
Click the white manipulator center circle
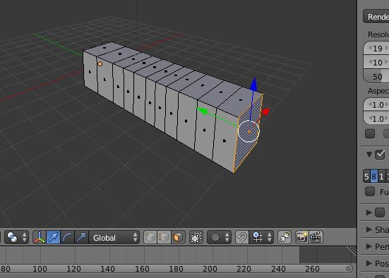[x=249, y=132]
